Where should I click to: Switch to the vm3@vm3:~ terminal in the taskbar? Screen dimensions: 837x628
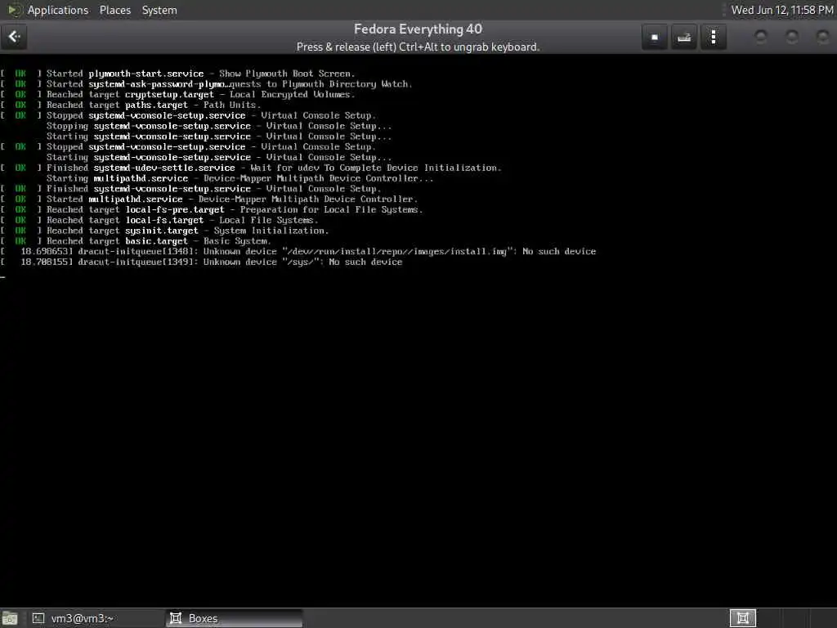tap(96, 618)
